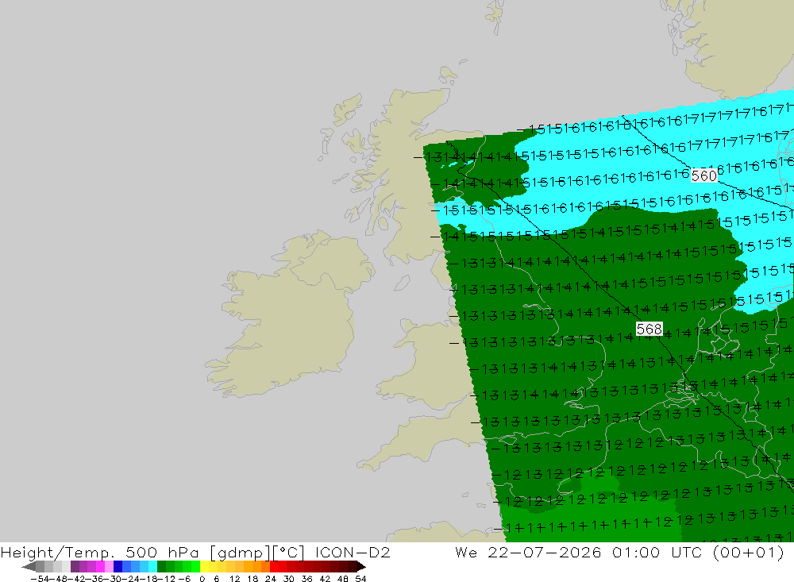Click the gray left arrow of the color scale
794x582 pixels.
click(x=29, y=566)
